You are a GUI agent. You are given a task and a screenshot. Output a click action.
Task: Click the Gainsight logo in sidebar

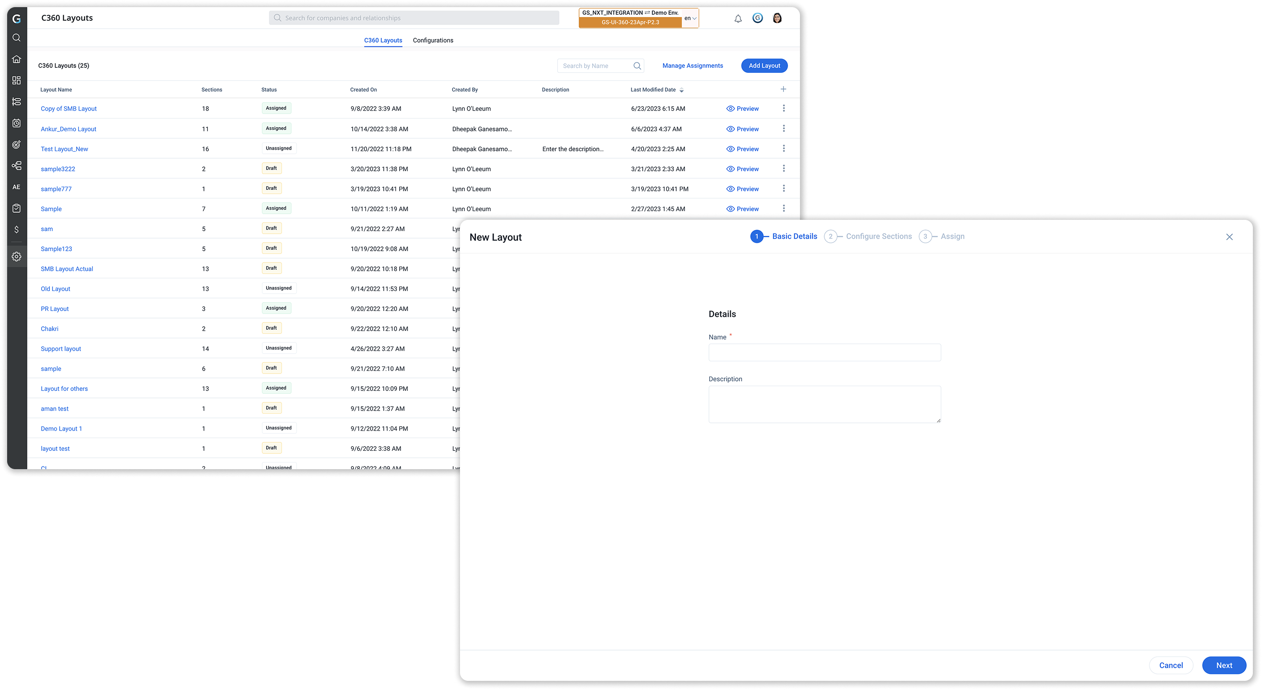point(16,19)
